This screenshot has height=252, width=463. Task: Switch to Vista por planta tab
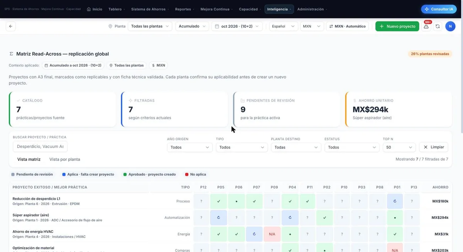point(65,159)
